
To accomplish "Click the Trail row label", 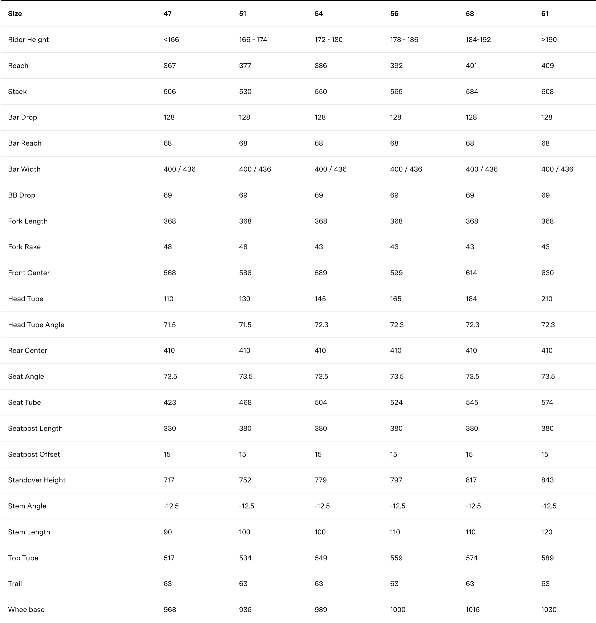I will click(x=15, y=584).
